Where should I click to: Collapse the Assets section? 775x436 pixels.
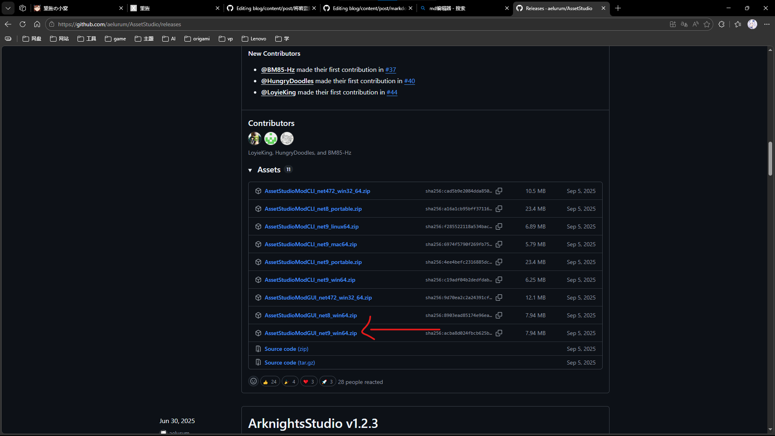pos(250,170)
